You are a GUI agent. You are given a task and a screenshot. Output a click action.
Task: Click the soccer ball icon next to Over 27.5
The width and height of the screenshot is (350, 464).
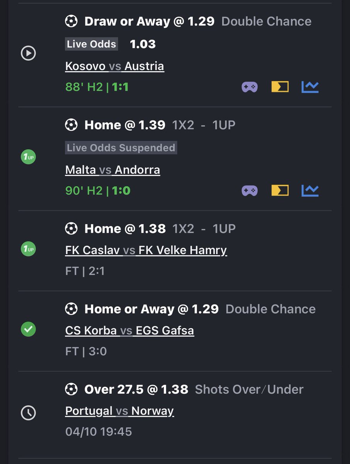click(x=71, y=389)
